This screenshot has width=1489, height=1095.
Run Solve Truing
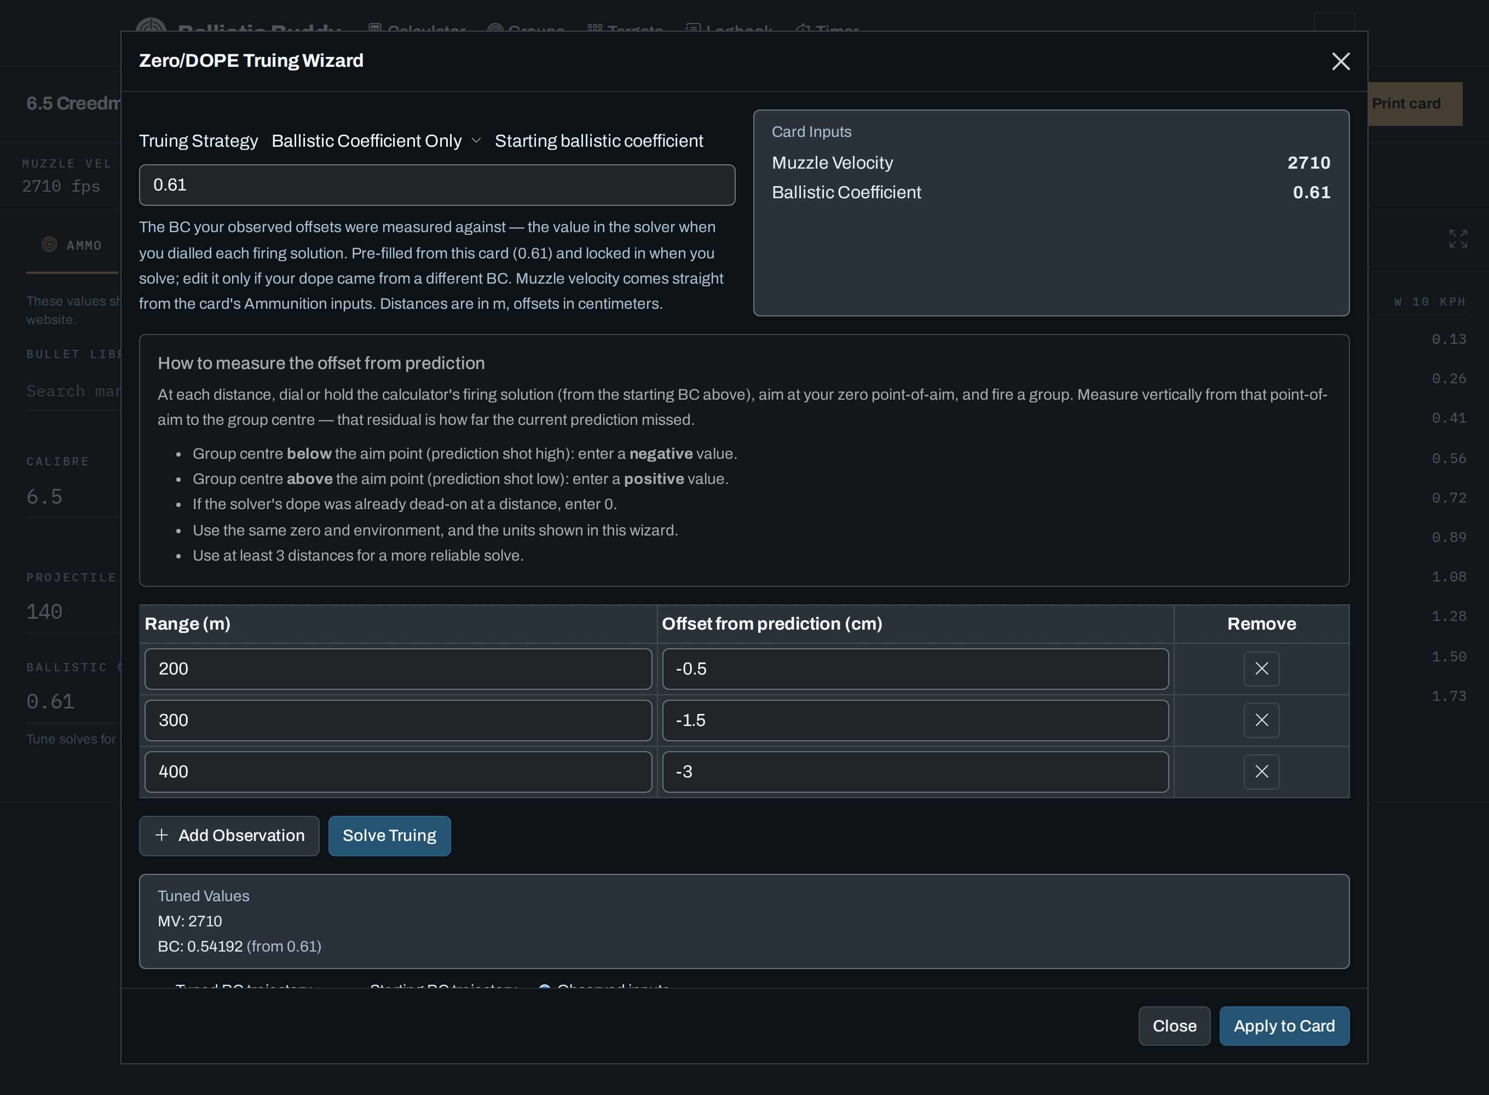(390, 836)
